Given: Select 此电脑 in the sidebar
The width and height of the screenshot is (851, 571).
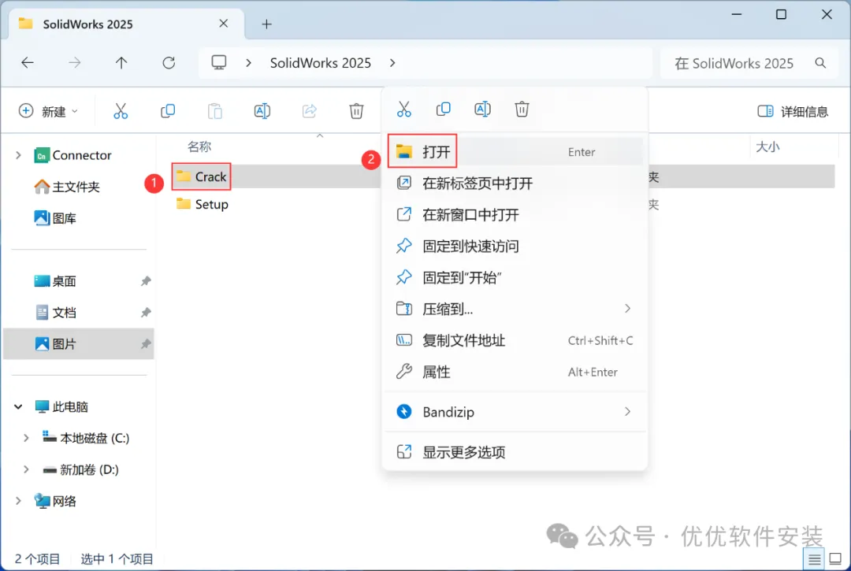Looking at the screenshot, I should 61,406.
